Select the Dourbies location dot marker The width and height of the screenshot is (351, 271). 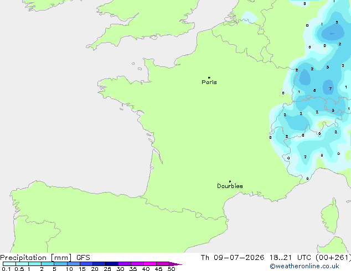click(230, 181)
